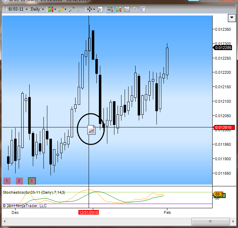The height and width of the screenshot is (228, 238).
Task: Expand the chart style dropdown arrow
Action: pyautogui.click(x=55, y=10)
